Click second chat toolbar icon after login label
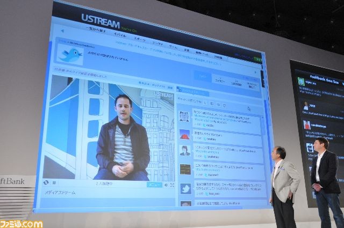The height and width of the screenshot is (228, 344). (x=212, y=104)
